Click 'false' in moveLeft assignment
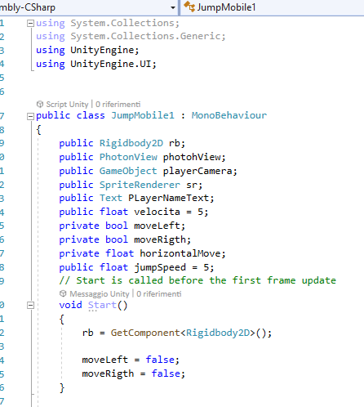Viewport: 364px width, 407px height. tap(160, 360)
